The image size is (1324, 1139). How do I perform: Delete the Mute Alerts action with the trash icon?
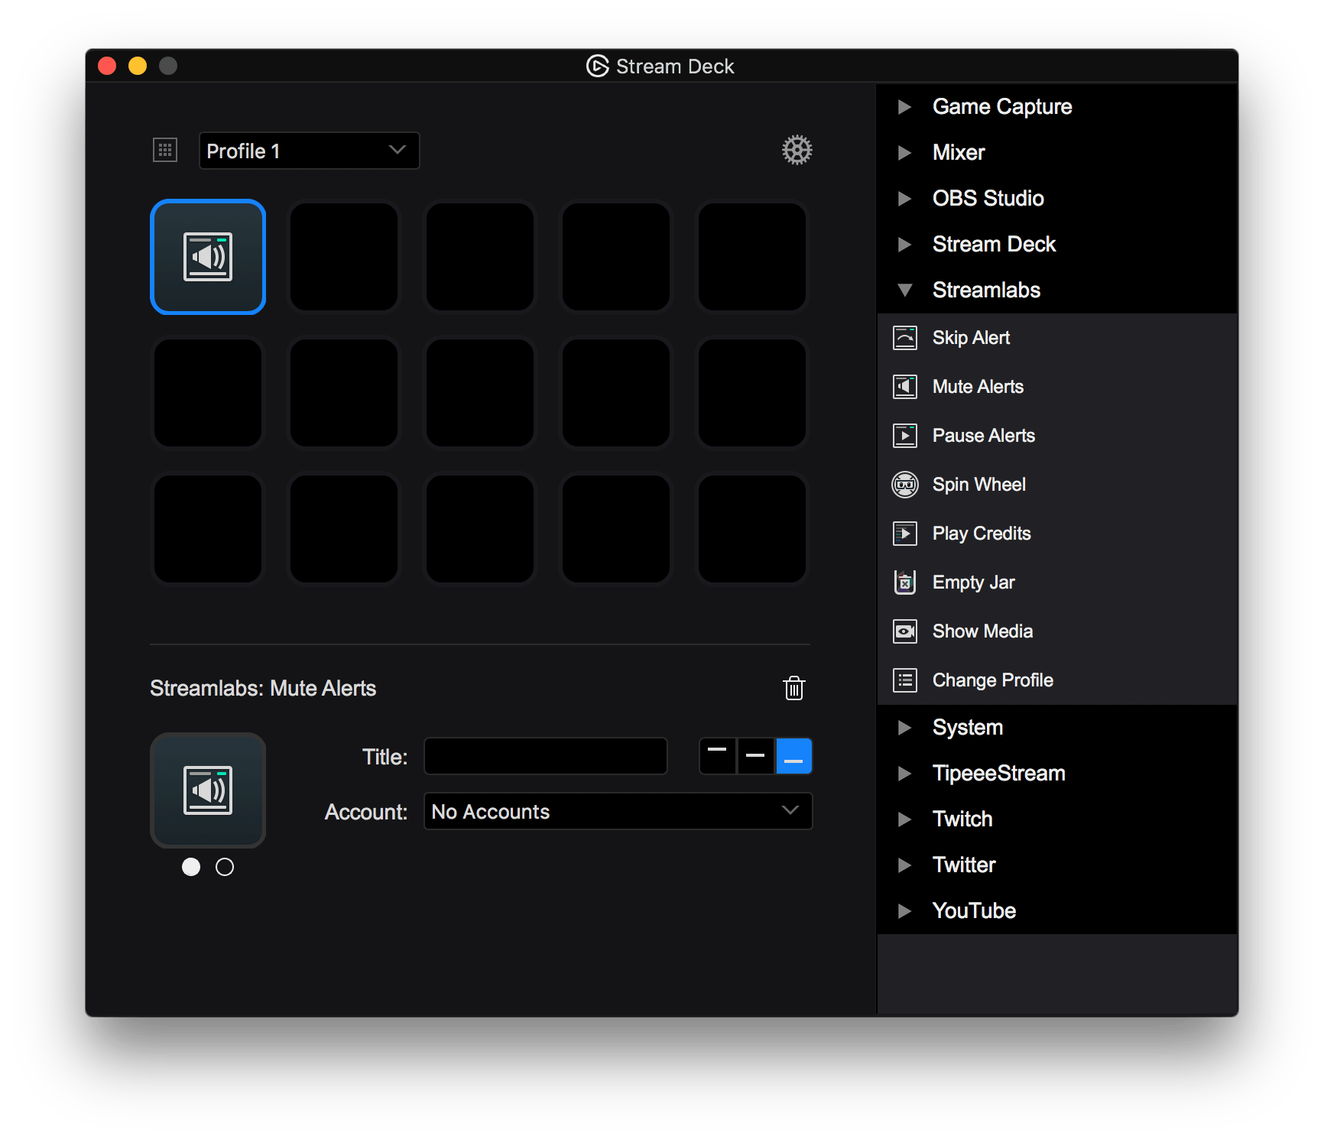tap(793, 688)
